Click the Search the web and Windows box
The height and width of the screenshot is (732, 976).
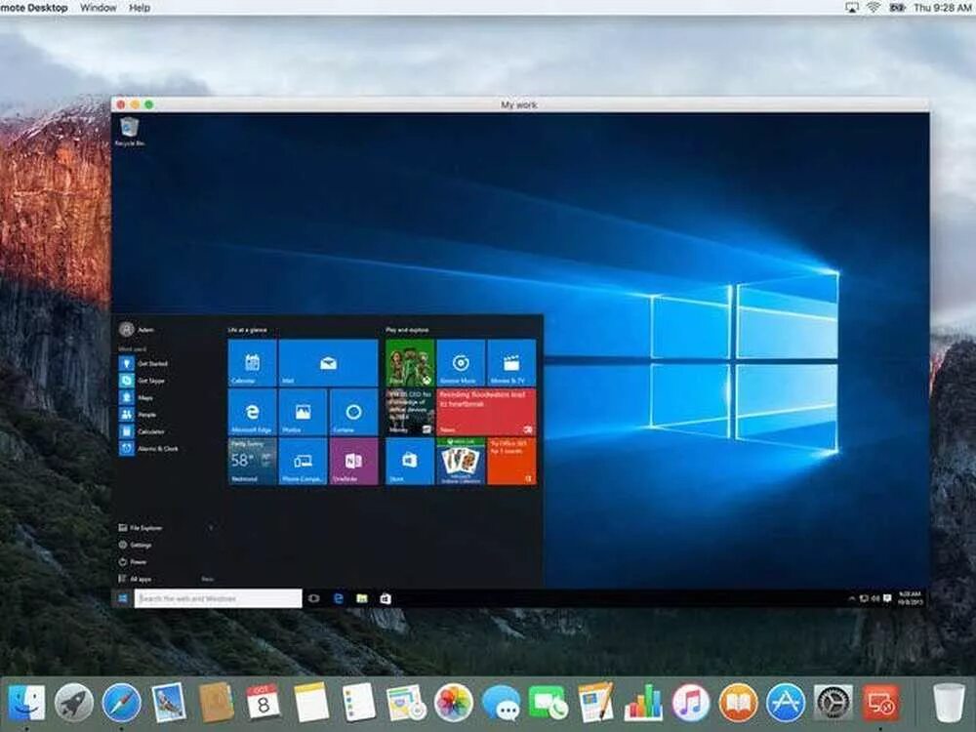click(218, 598)
